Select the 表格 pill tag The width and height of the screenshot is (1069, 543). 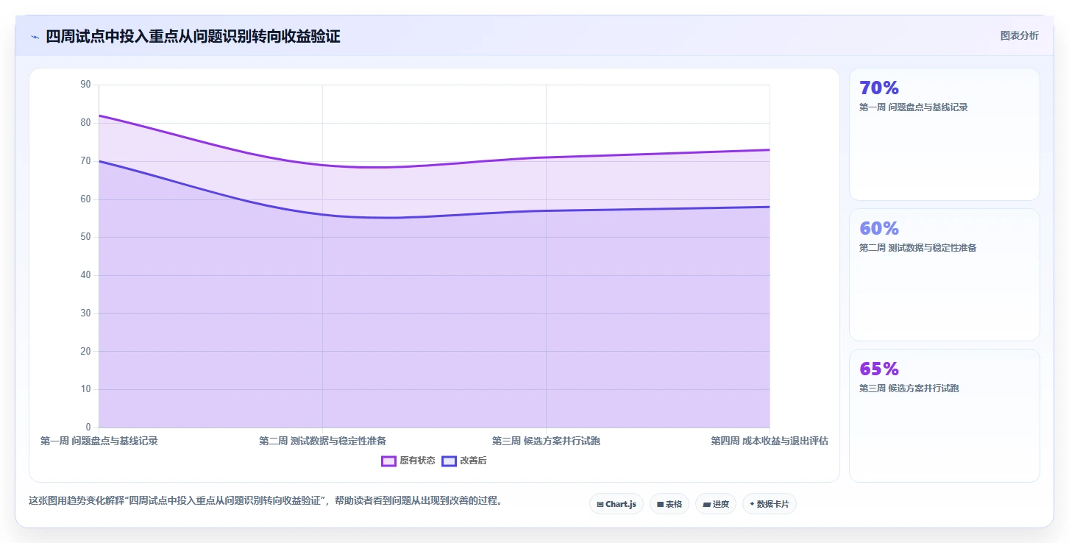pos(670,504)
